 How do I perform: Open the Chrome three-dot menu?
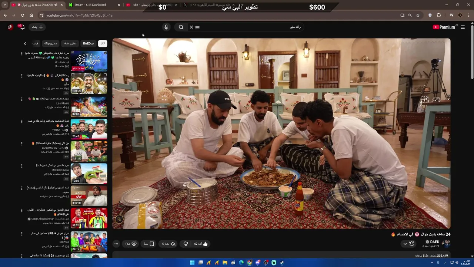tap(469, 15)
